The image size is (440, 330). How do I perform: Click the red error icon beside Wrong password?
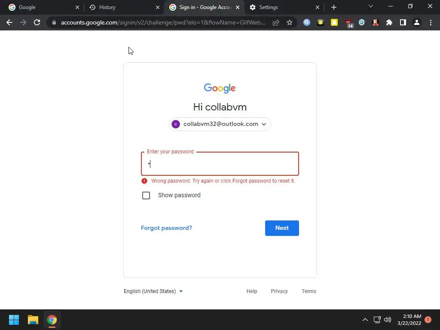144,181
